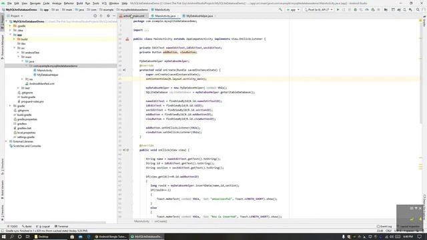
Task: Select settings.gradle in project tree
Action: (25, 137)
